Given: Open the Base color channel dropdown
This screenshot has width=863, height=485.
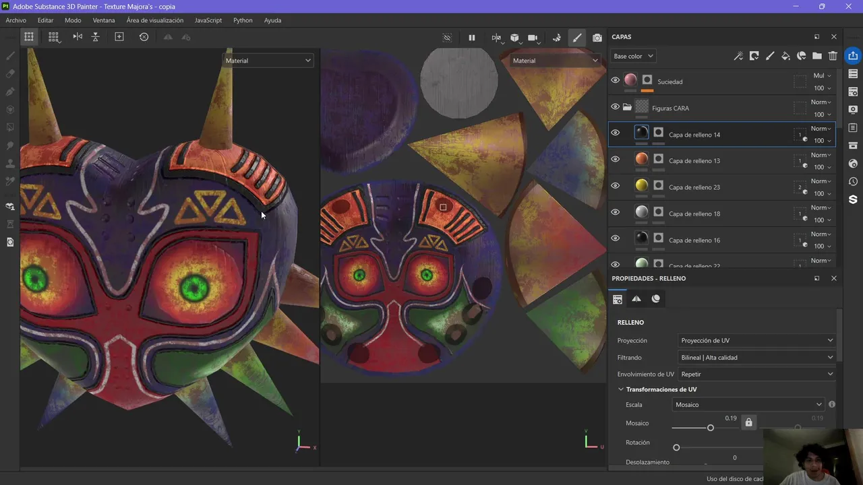Looking at the screenshot, I should tap(633, 56).
